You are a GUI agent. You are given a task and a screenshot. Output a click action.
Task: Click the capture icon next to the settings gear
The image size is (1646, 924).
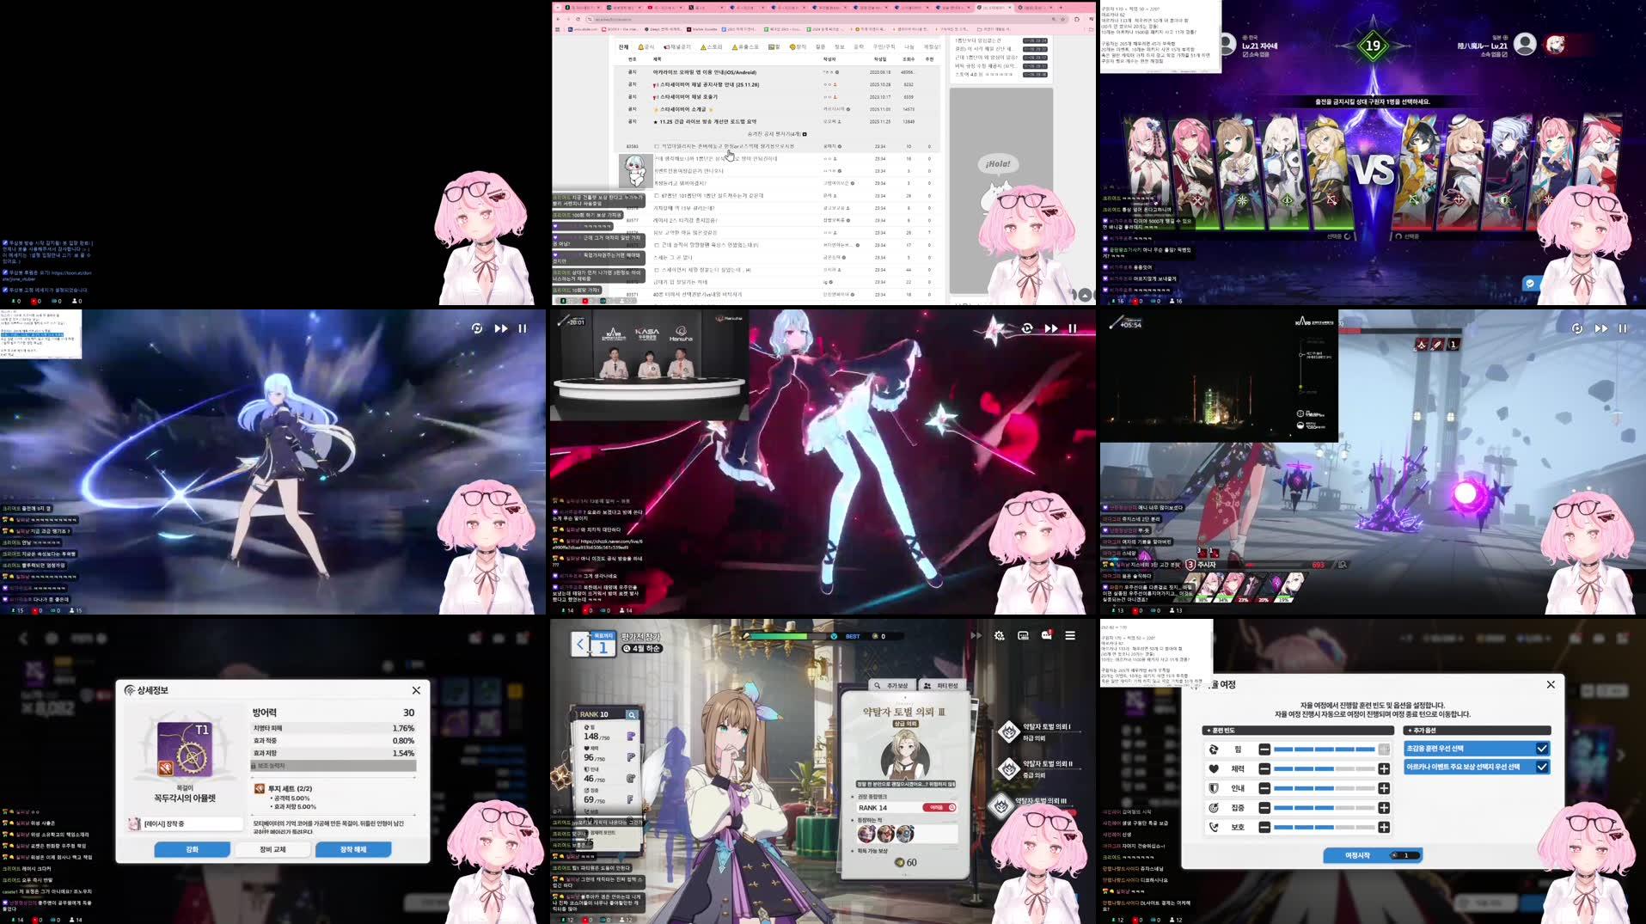point(1024,635)
